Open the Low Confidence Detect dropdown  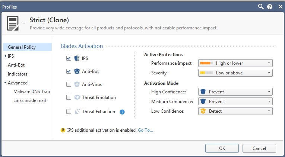tap(235, 111)
